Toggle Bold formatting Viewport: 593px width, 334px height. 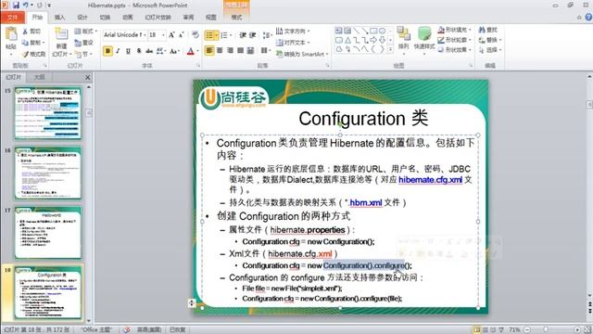[x=107, y=51]
